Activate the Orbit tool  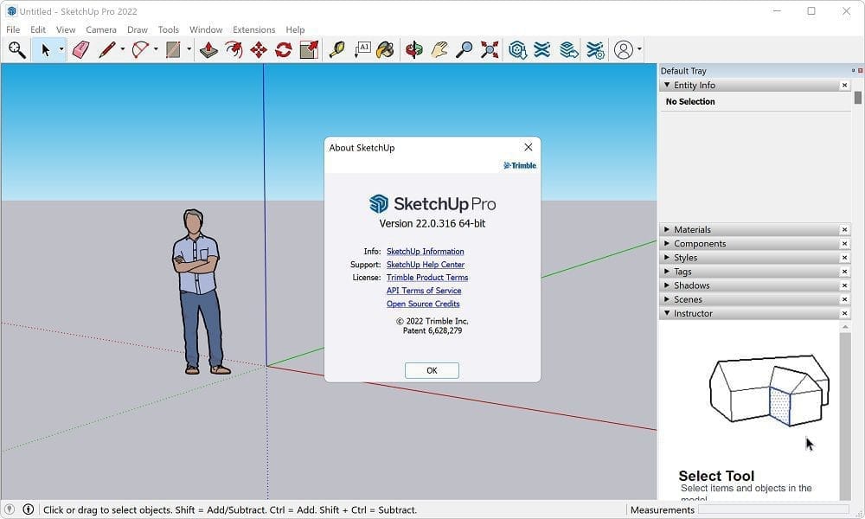point(413,49)
